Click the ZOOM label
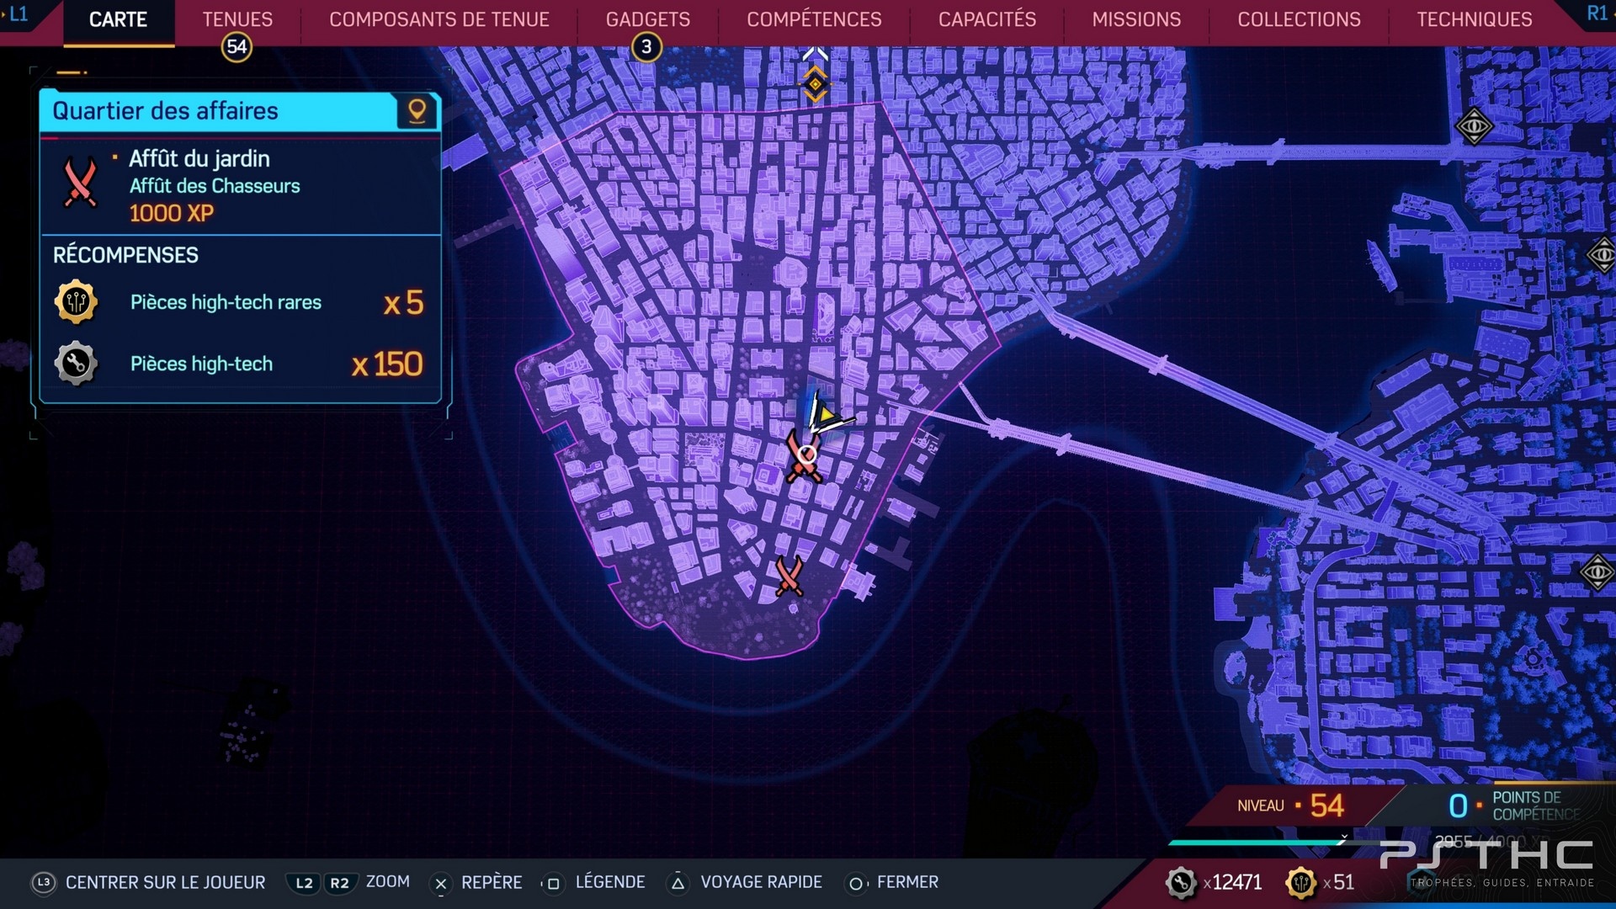The image size is (1616, 909). click(x=387, y=881)
